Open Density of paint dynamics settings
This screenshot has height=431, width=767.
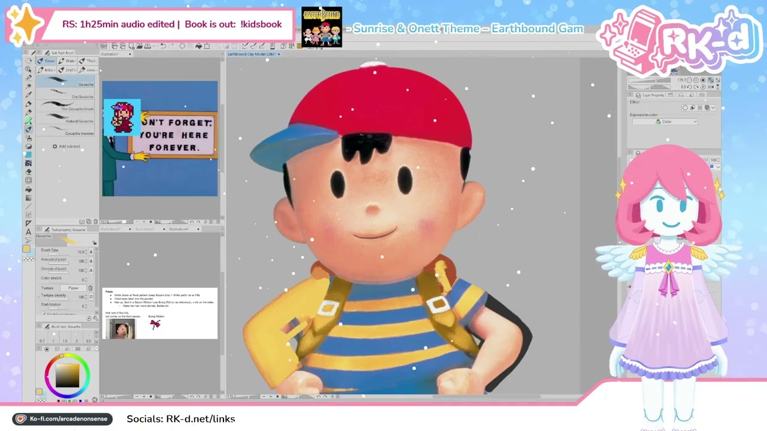click(x=91, y=270)
